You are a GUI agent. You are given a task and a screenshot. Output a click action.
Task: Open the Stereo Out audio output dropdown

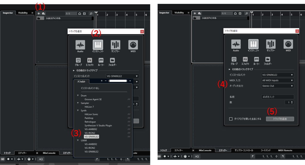(277, 86)
